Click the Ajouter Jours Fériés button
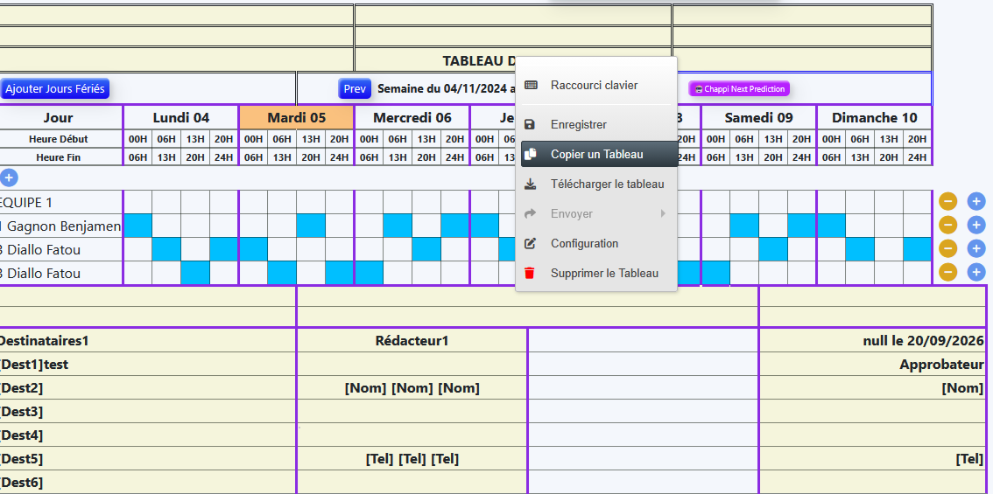Image resolution: width=993 pixels, height=494 pixels. click(x=54, y=88)
